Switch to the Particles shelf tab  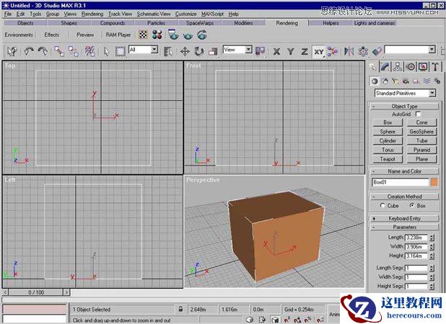point(156,23)
